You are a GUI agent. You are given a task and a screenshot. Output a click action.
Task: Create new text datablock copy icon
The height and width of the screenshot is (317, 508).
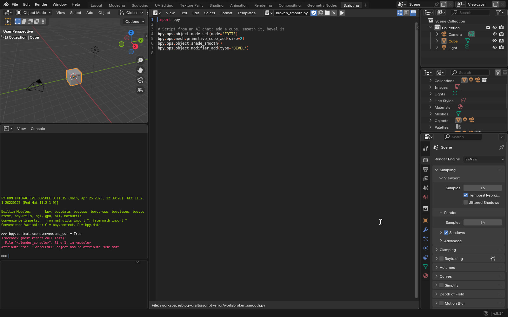click(320, 13)
